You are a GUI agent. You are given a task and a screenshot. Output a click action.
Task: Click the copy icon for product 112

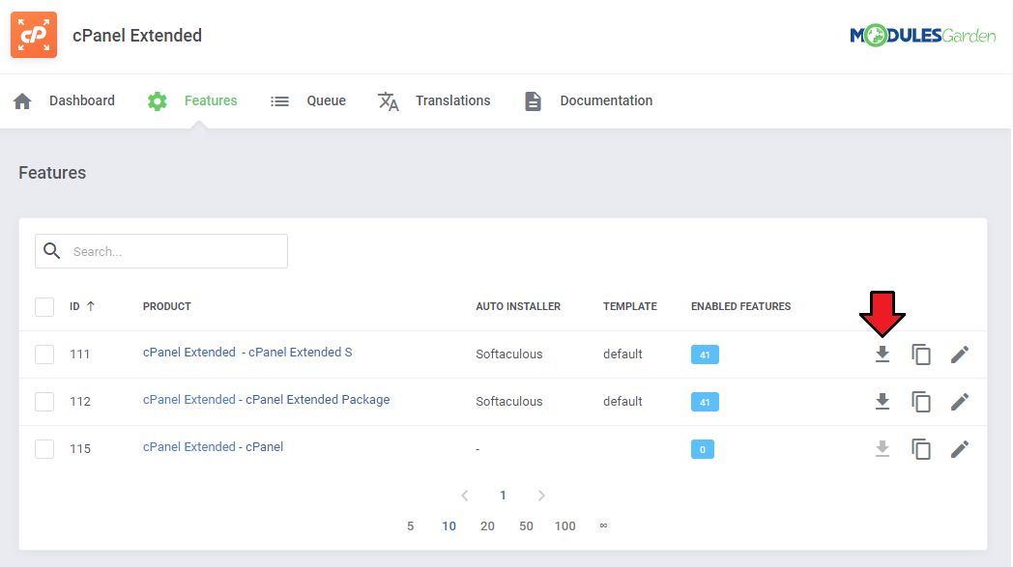(921, 402)
